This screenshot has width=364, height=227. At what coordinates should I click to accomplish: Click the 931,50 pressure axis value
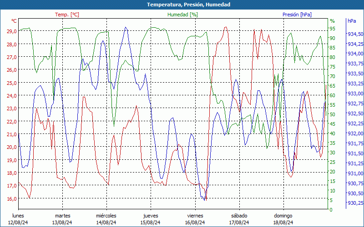click(x=355, y=153)
